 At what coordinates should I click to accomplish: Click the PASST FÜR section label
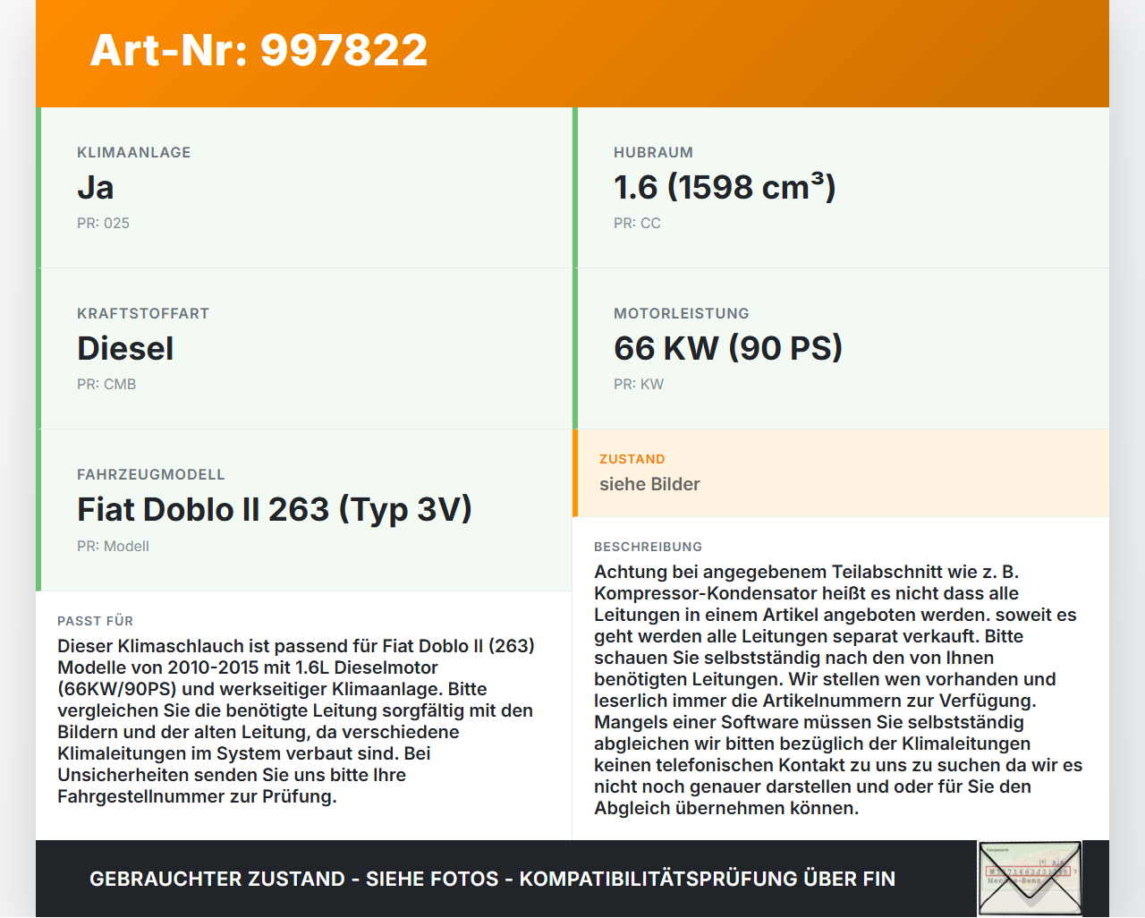pyautogui.click(x=96, y=621)
